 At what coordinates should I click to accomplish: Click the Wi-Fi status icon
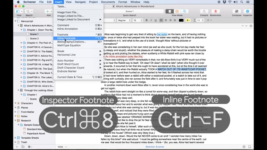(230, 2)
